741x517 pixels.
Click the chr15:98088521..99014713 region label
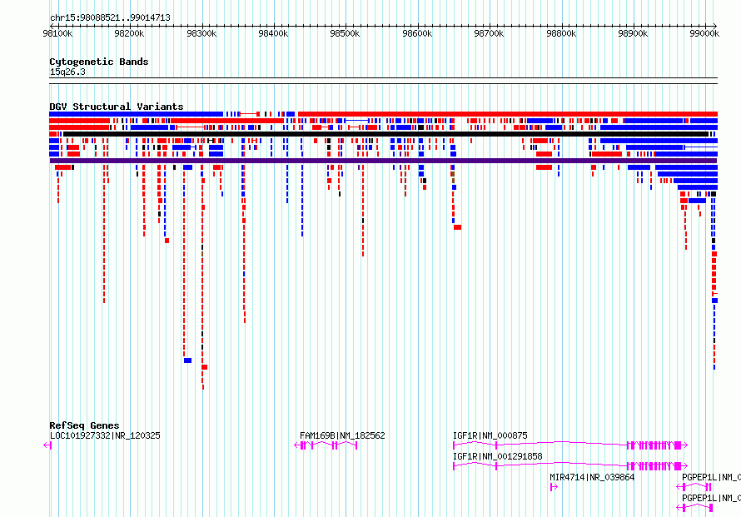tap(110, 17)
